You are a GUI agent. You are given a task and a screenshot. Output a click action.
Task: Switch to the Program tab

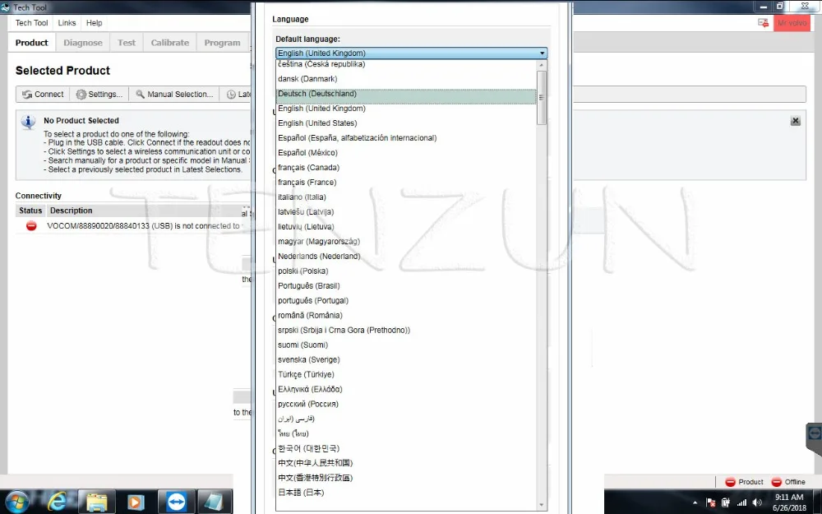click(222, 43)
